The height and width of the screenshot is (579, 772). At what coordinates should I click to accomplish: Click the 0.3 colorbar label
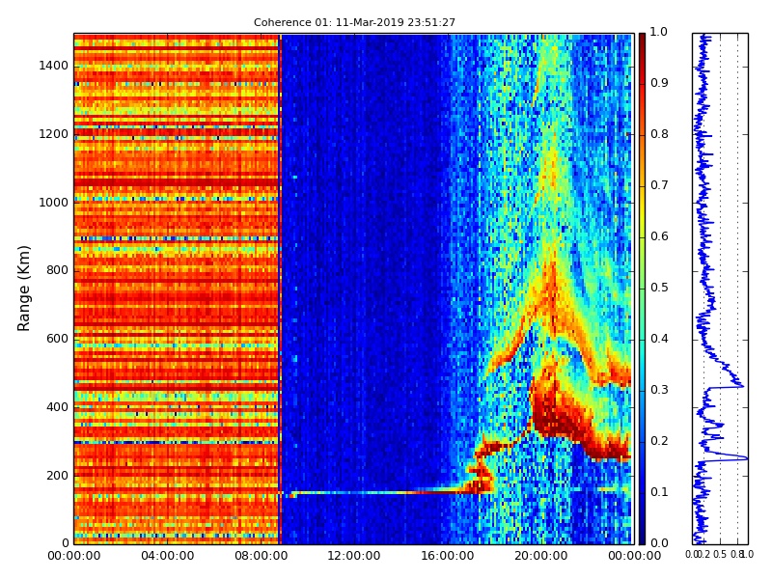[659, 390]
